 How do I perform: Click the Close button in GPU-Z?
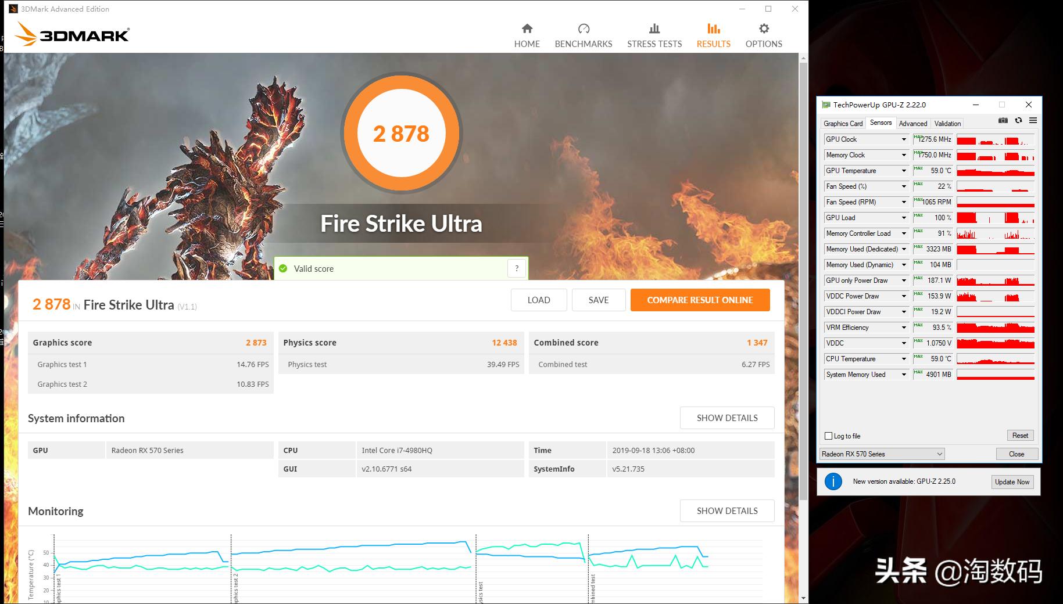[1017, 454]
